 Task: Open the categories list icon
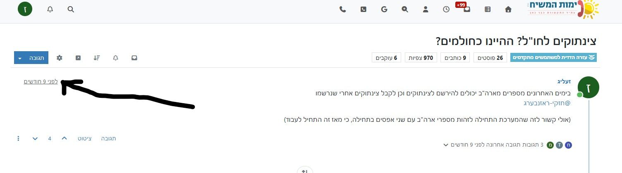[488, 9]
